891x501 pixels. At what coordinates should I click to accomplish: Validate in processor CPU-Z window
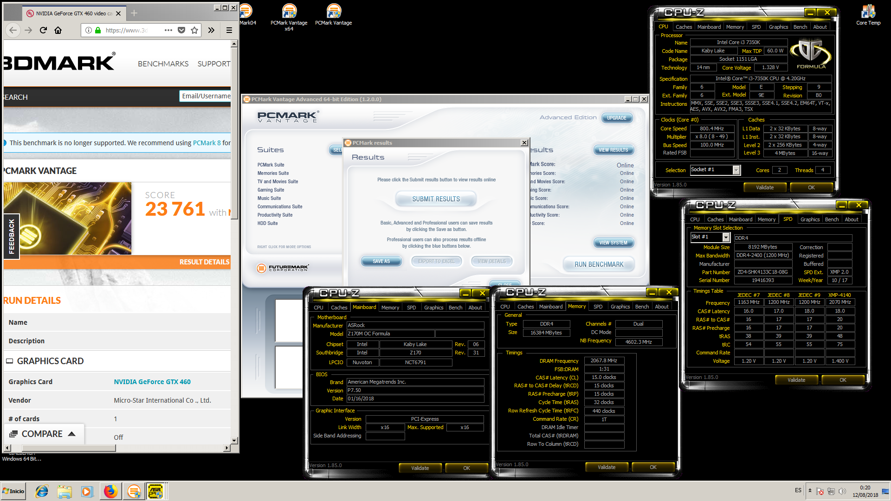765,187
